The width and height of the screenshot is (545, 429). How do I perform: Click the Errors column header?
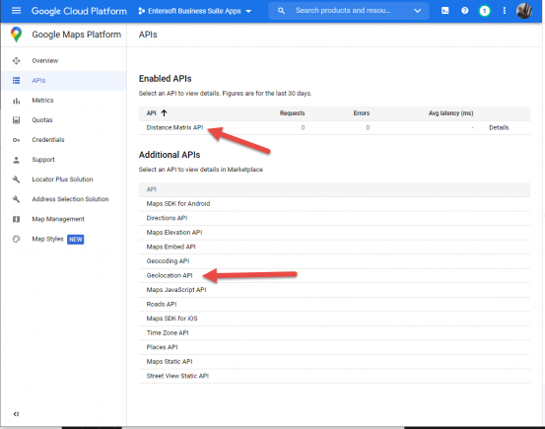(362, 113)
